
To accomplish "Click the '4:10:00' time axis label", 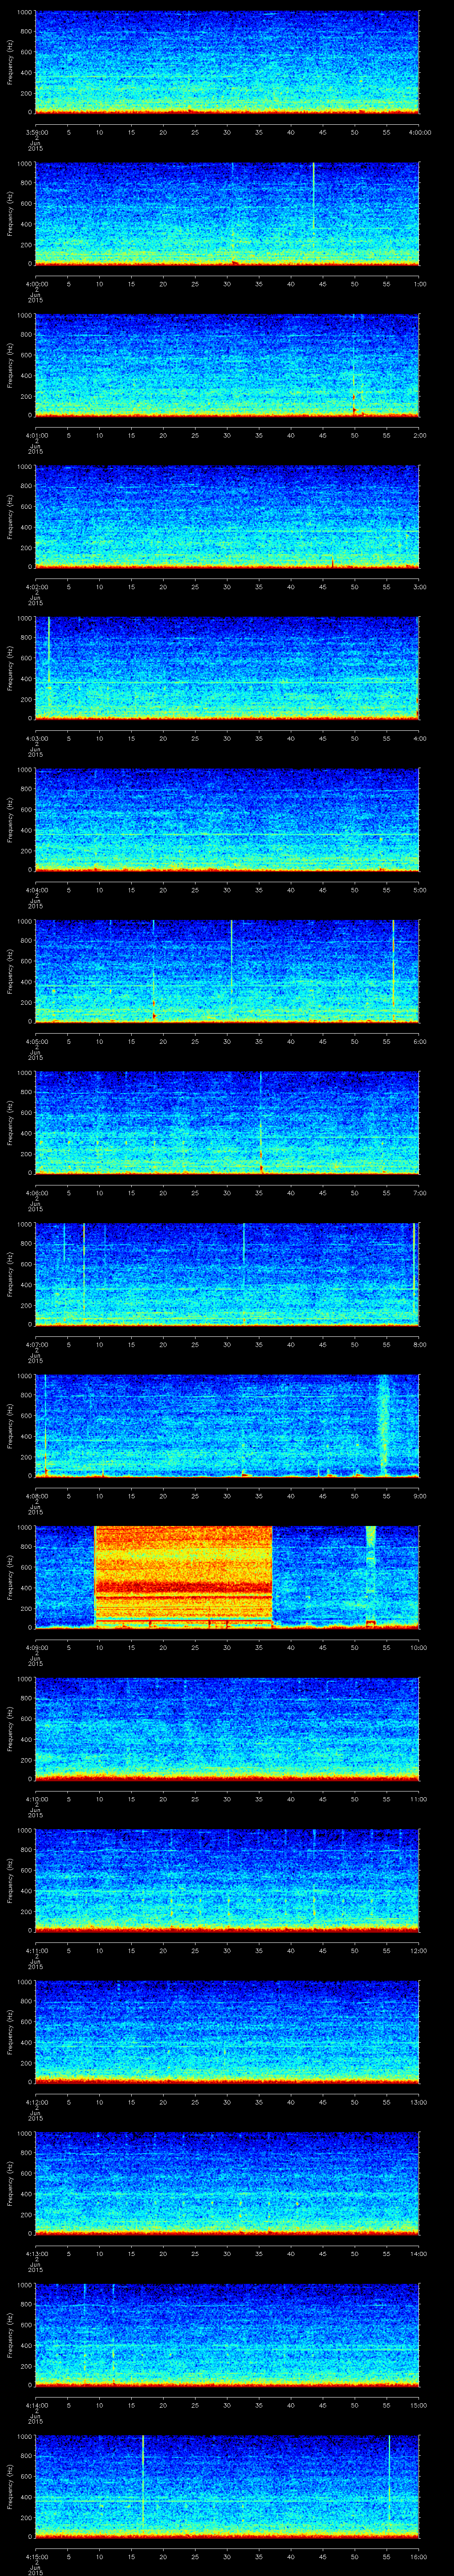I will click(36, 1798).
